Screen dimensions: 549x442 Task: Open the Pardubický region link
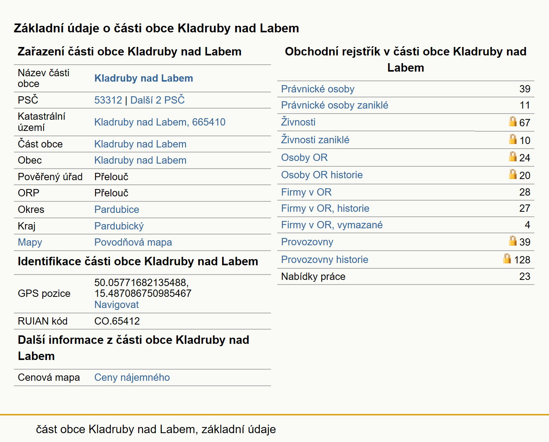pos(119,226)
